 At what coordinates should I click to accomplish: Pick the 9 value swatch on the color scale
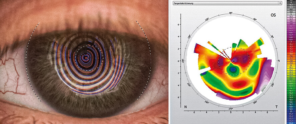tap(291, 88)
